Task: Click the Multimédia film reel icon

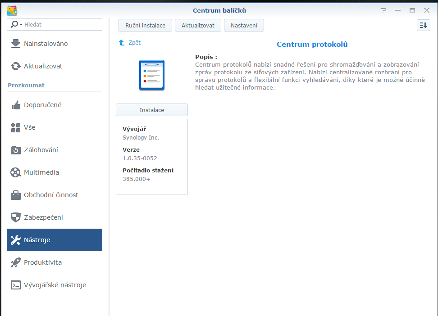Action: [x=16, y=172]
